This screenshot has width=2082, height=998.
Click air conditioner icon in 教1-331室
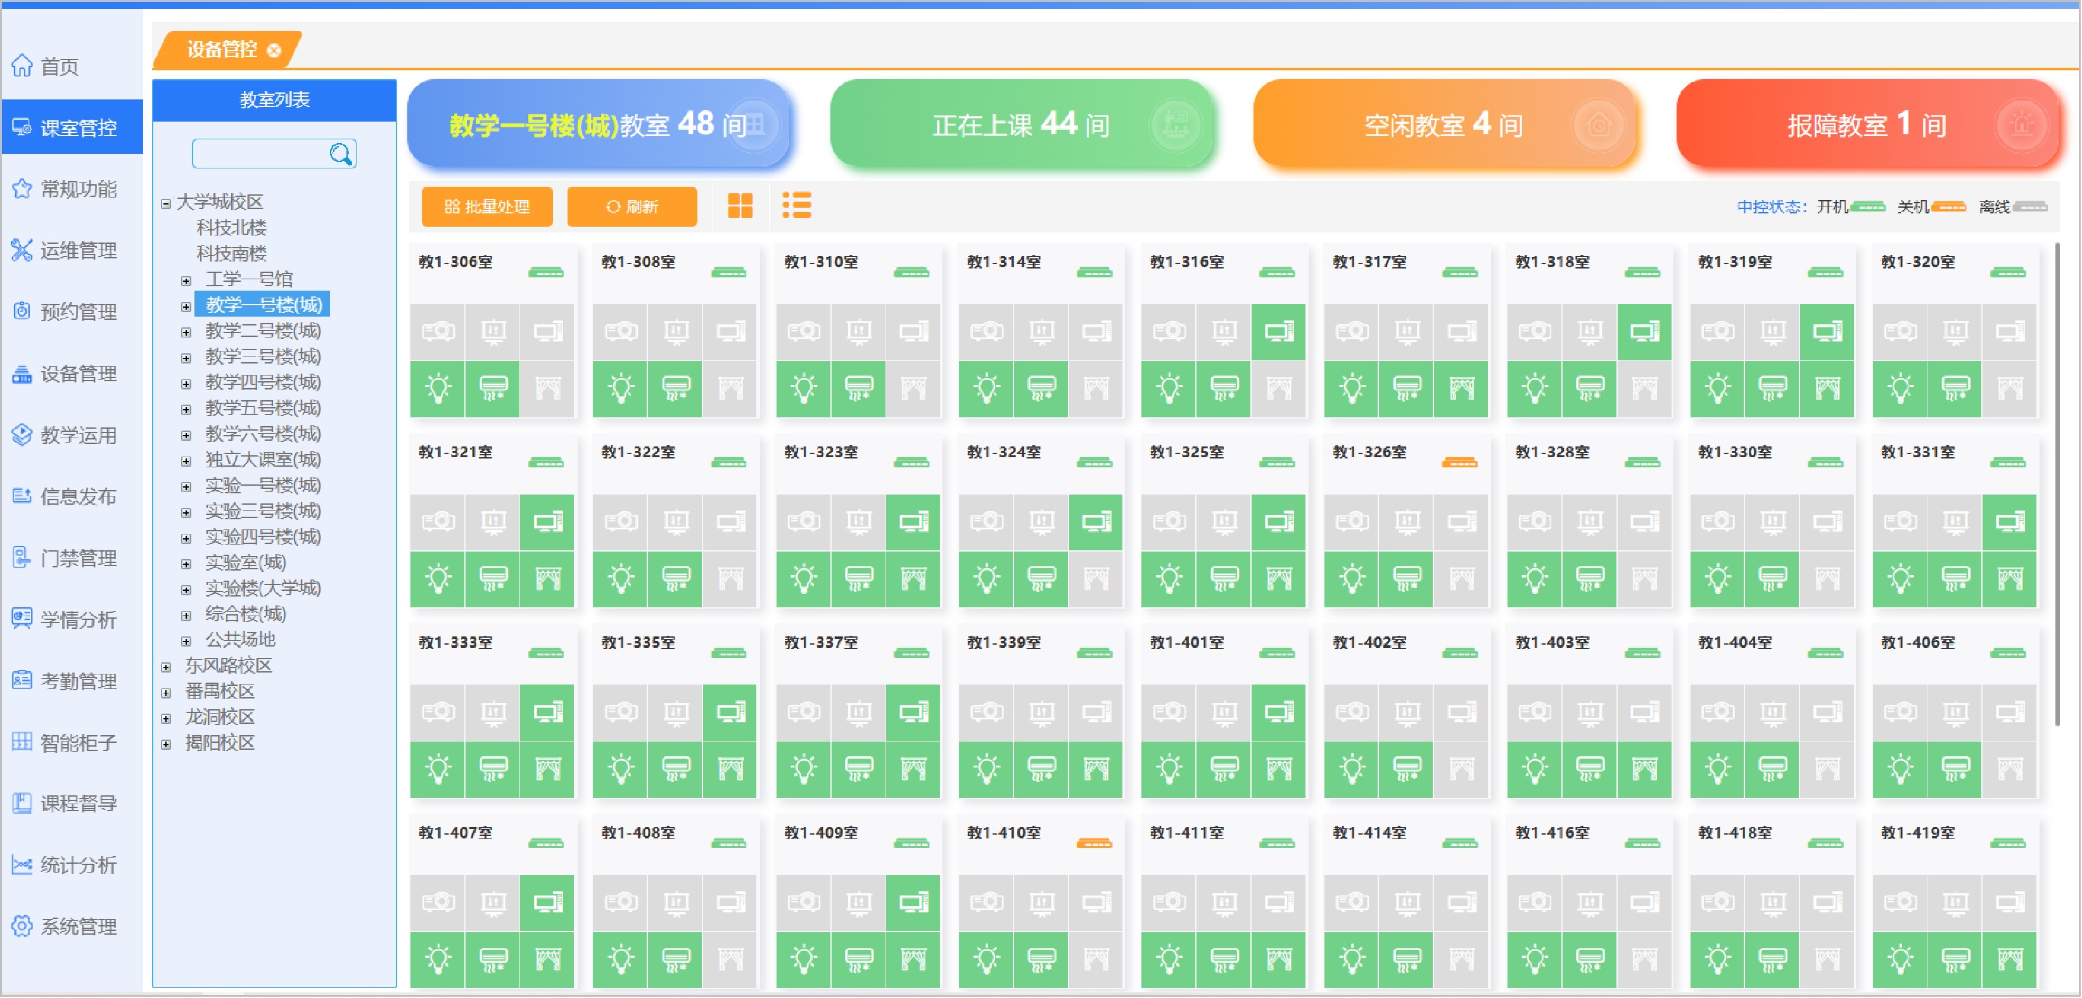coord(1954,579)
